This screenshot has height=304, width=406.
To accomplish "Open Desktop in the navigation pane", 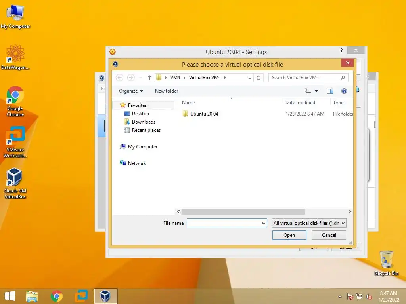I will (140, 114).
